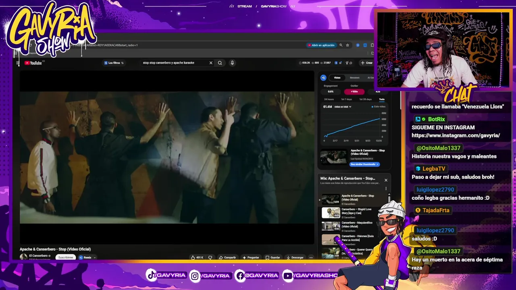Switch to the Vistas tab
The height and width of the screenshot is (290, 516).
point(337,78)
